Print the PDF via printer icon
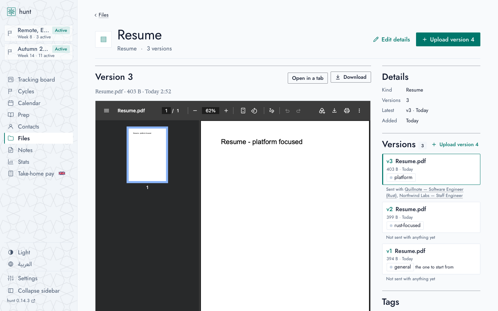This screenshot has height=311, width=498. pyautogui.click(x=347, y=111)
